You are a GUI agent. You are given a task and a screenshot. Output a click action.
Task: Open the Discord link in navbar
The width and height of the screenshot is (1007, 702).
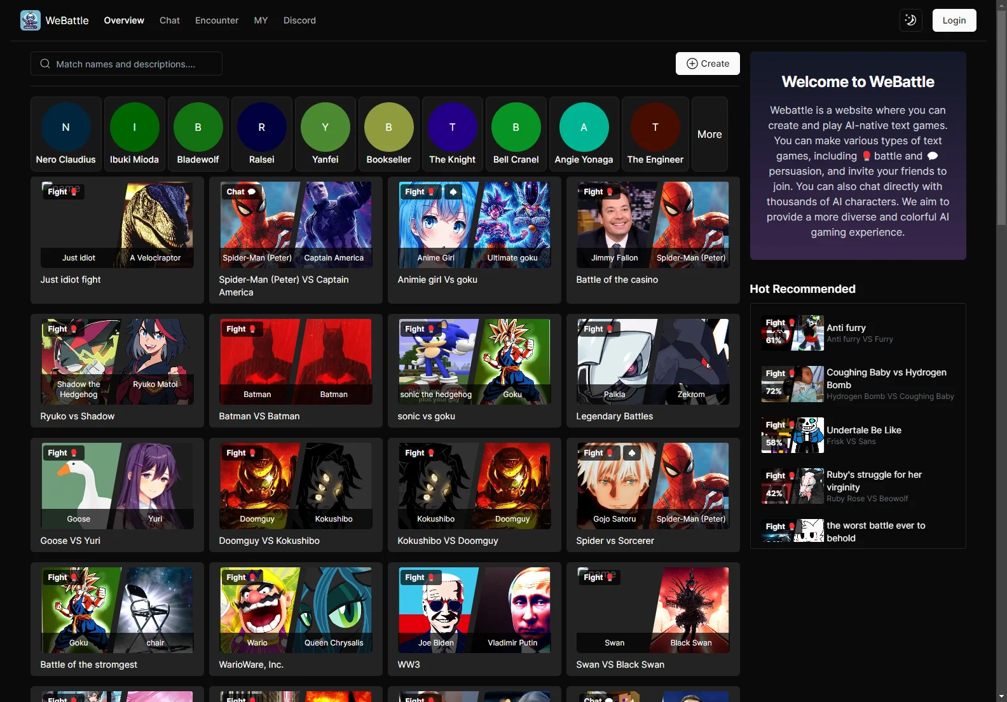coord(299,20)
